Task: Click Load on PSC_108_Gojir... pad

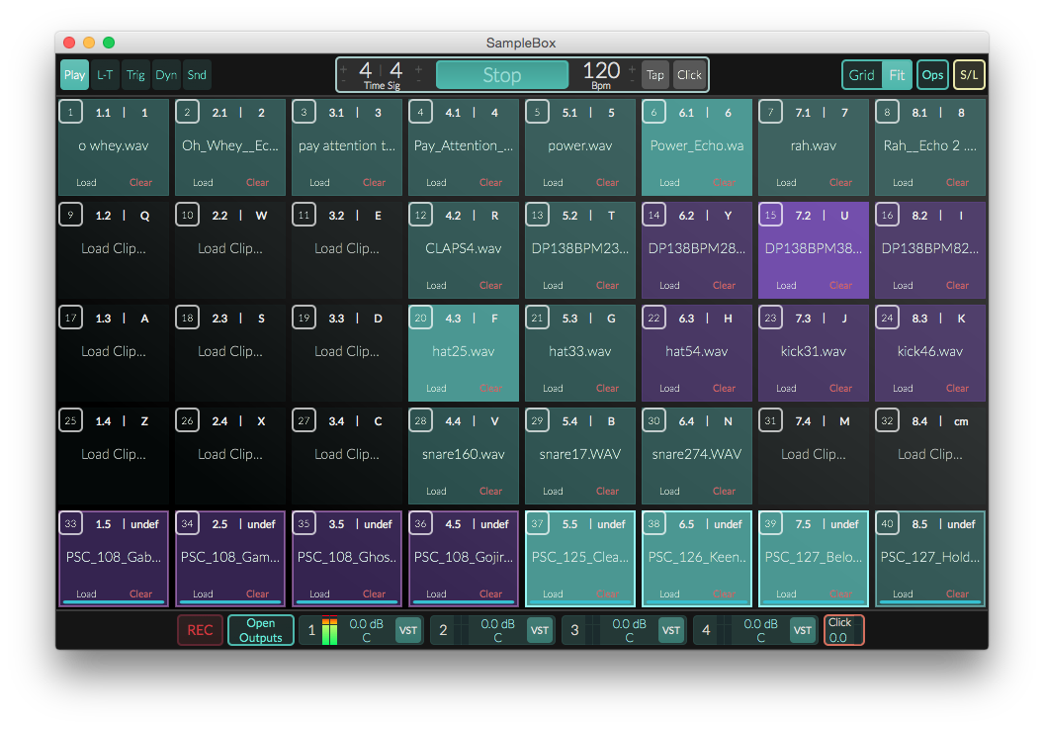Action: click(436, 593)
